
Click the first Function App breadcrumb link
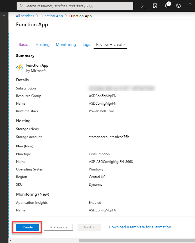pyautogui.click(x=52, y=16)
